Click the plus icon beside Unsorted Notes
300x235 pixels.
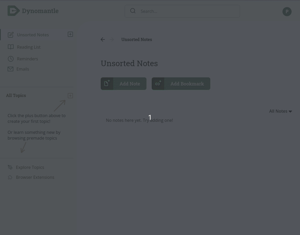click(70, 34)
